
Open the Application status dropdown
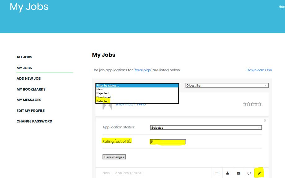pyautogui.click(x=206, y=127)
